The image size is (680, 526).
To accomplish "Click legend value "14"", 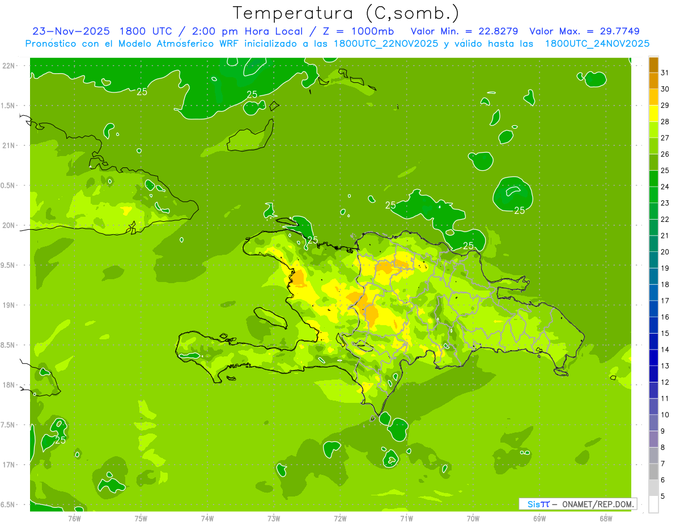I will pos(665,350).
